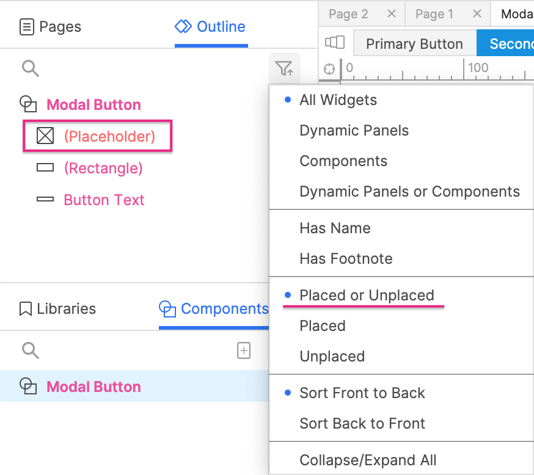Add a new component with the plus icon
534x475 pixels.
tap(244, 350)
